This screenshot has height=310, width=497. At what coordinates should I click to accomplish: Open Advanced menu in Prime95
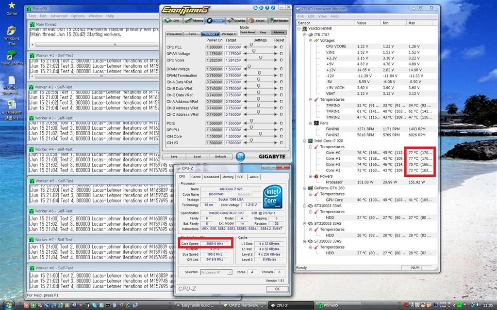[59, 16]
